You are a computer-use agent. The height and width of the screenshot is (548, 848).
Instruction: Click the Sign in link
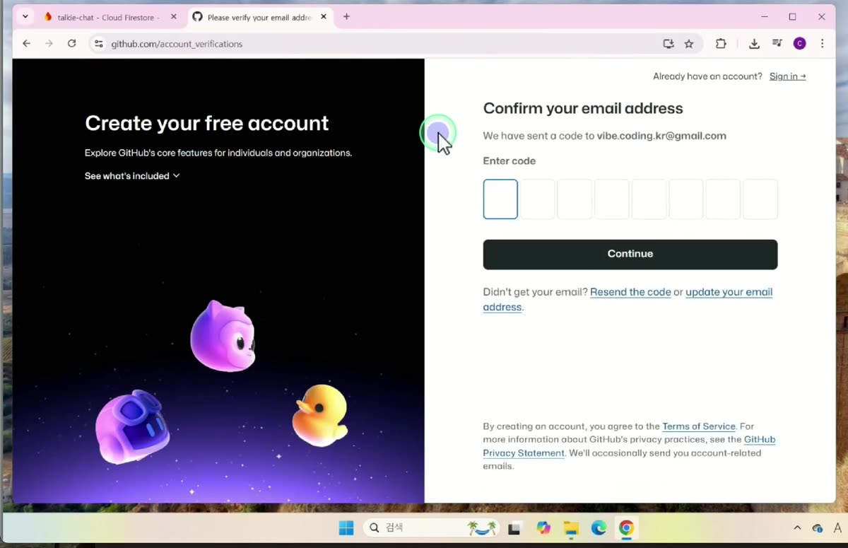pyautogui.click(x=787, y=76)
